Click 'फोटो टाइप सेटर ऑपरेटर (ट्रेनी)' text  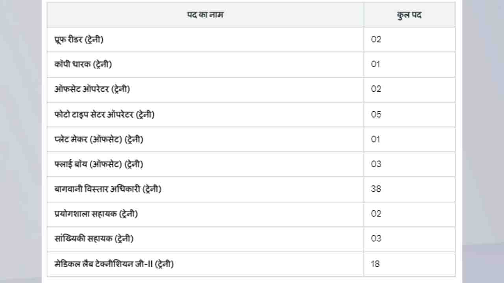click(104, 114)
